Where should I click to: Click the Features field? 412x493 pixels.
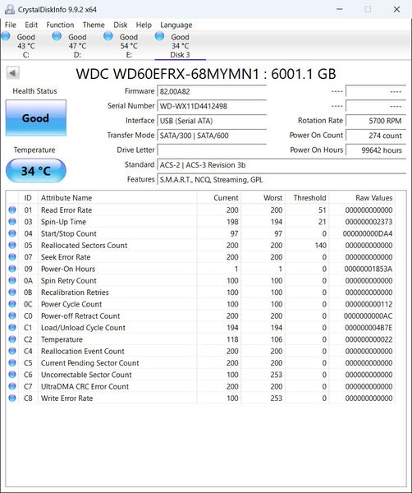click(282, 179)
